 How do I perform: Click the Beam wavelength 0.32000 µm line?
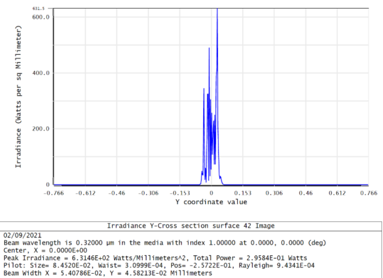click(x=165, y=243)
